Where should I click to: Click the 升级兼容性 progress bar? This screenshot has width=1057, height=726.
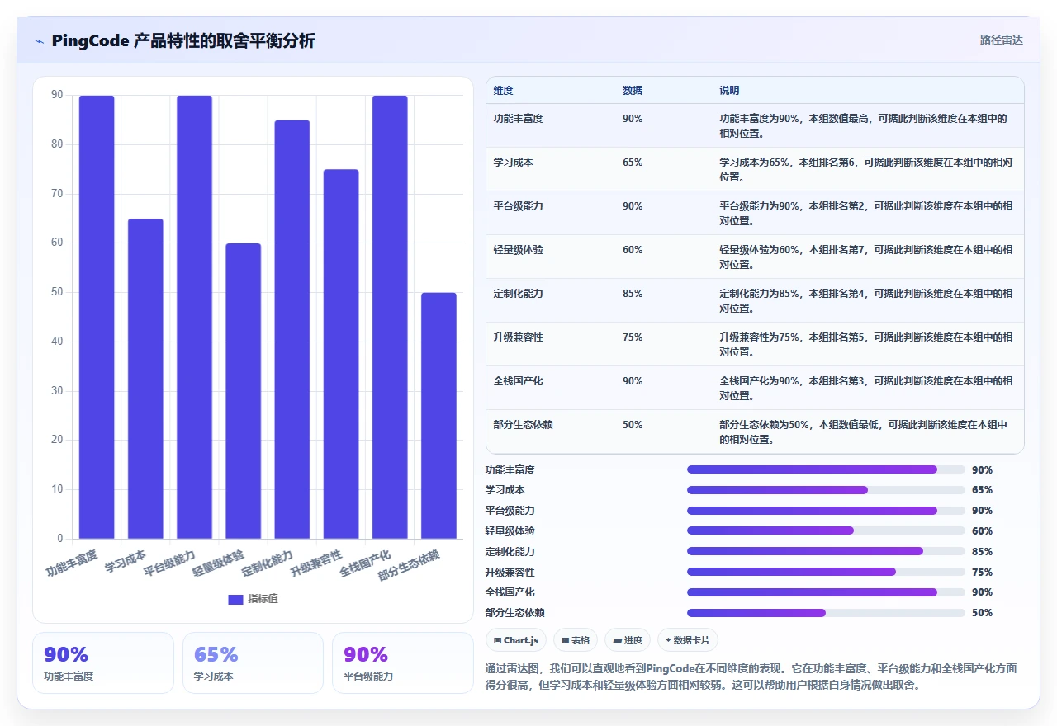(826, 572)
